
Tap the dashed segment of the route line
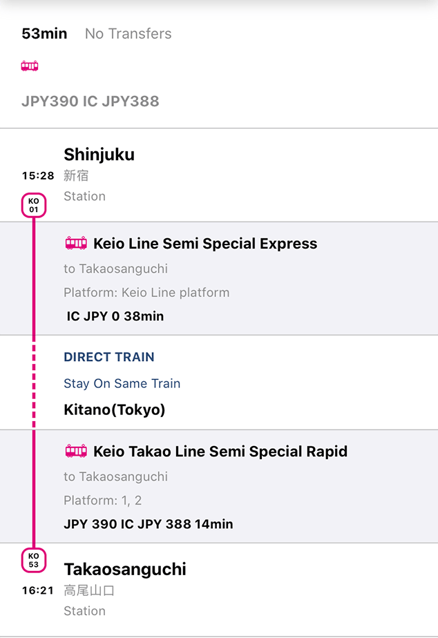point(33,383)
